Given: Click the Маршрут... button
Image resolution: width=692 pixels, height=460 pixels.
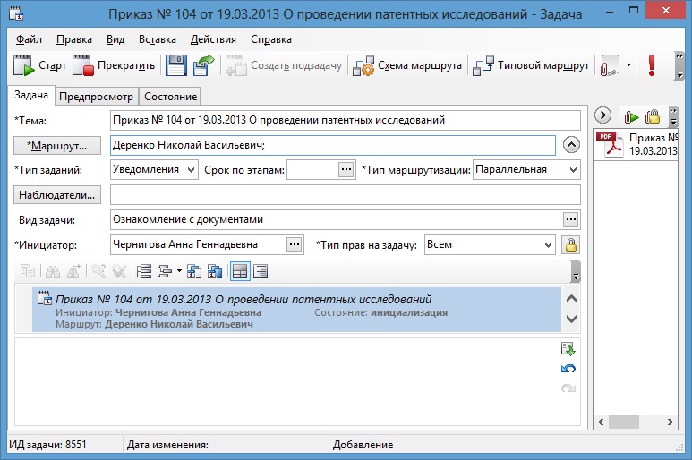Looking at the screenshot, I should tap(58, 145).
